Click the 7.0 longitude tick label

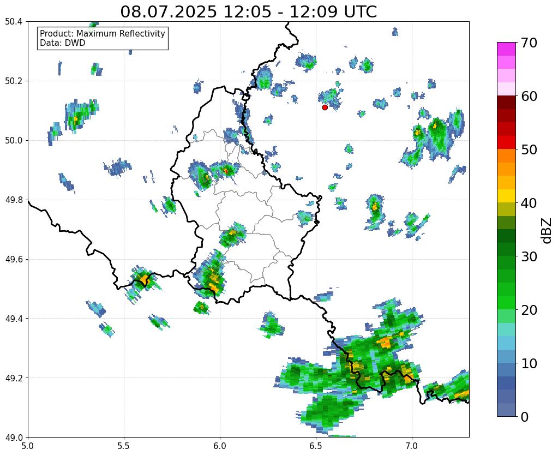click(412, 446)
